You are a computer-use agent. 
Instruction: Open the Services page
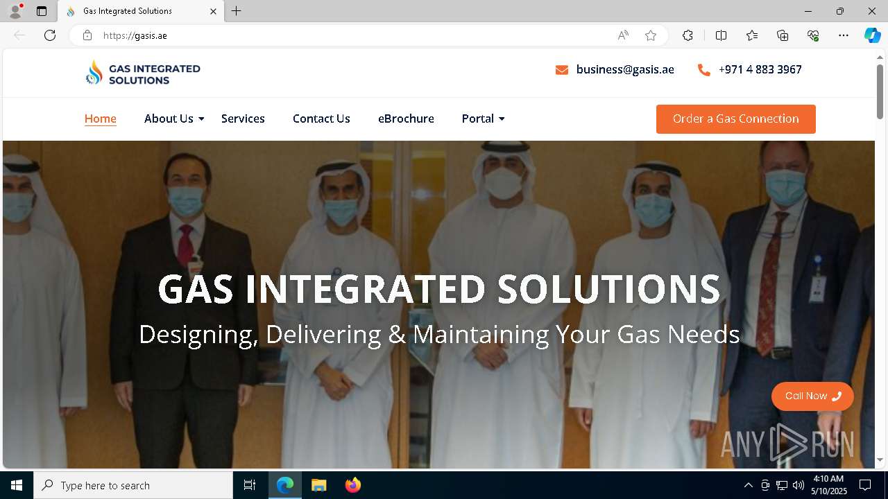click(243, 119)
